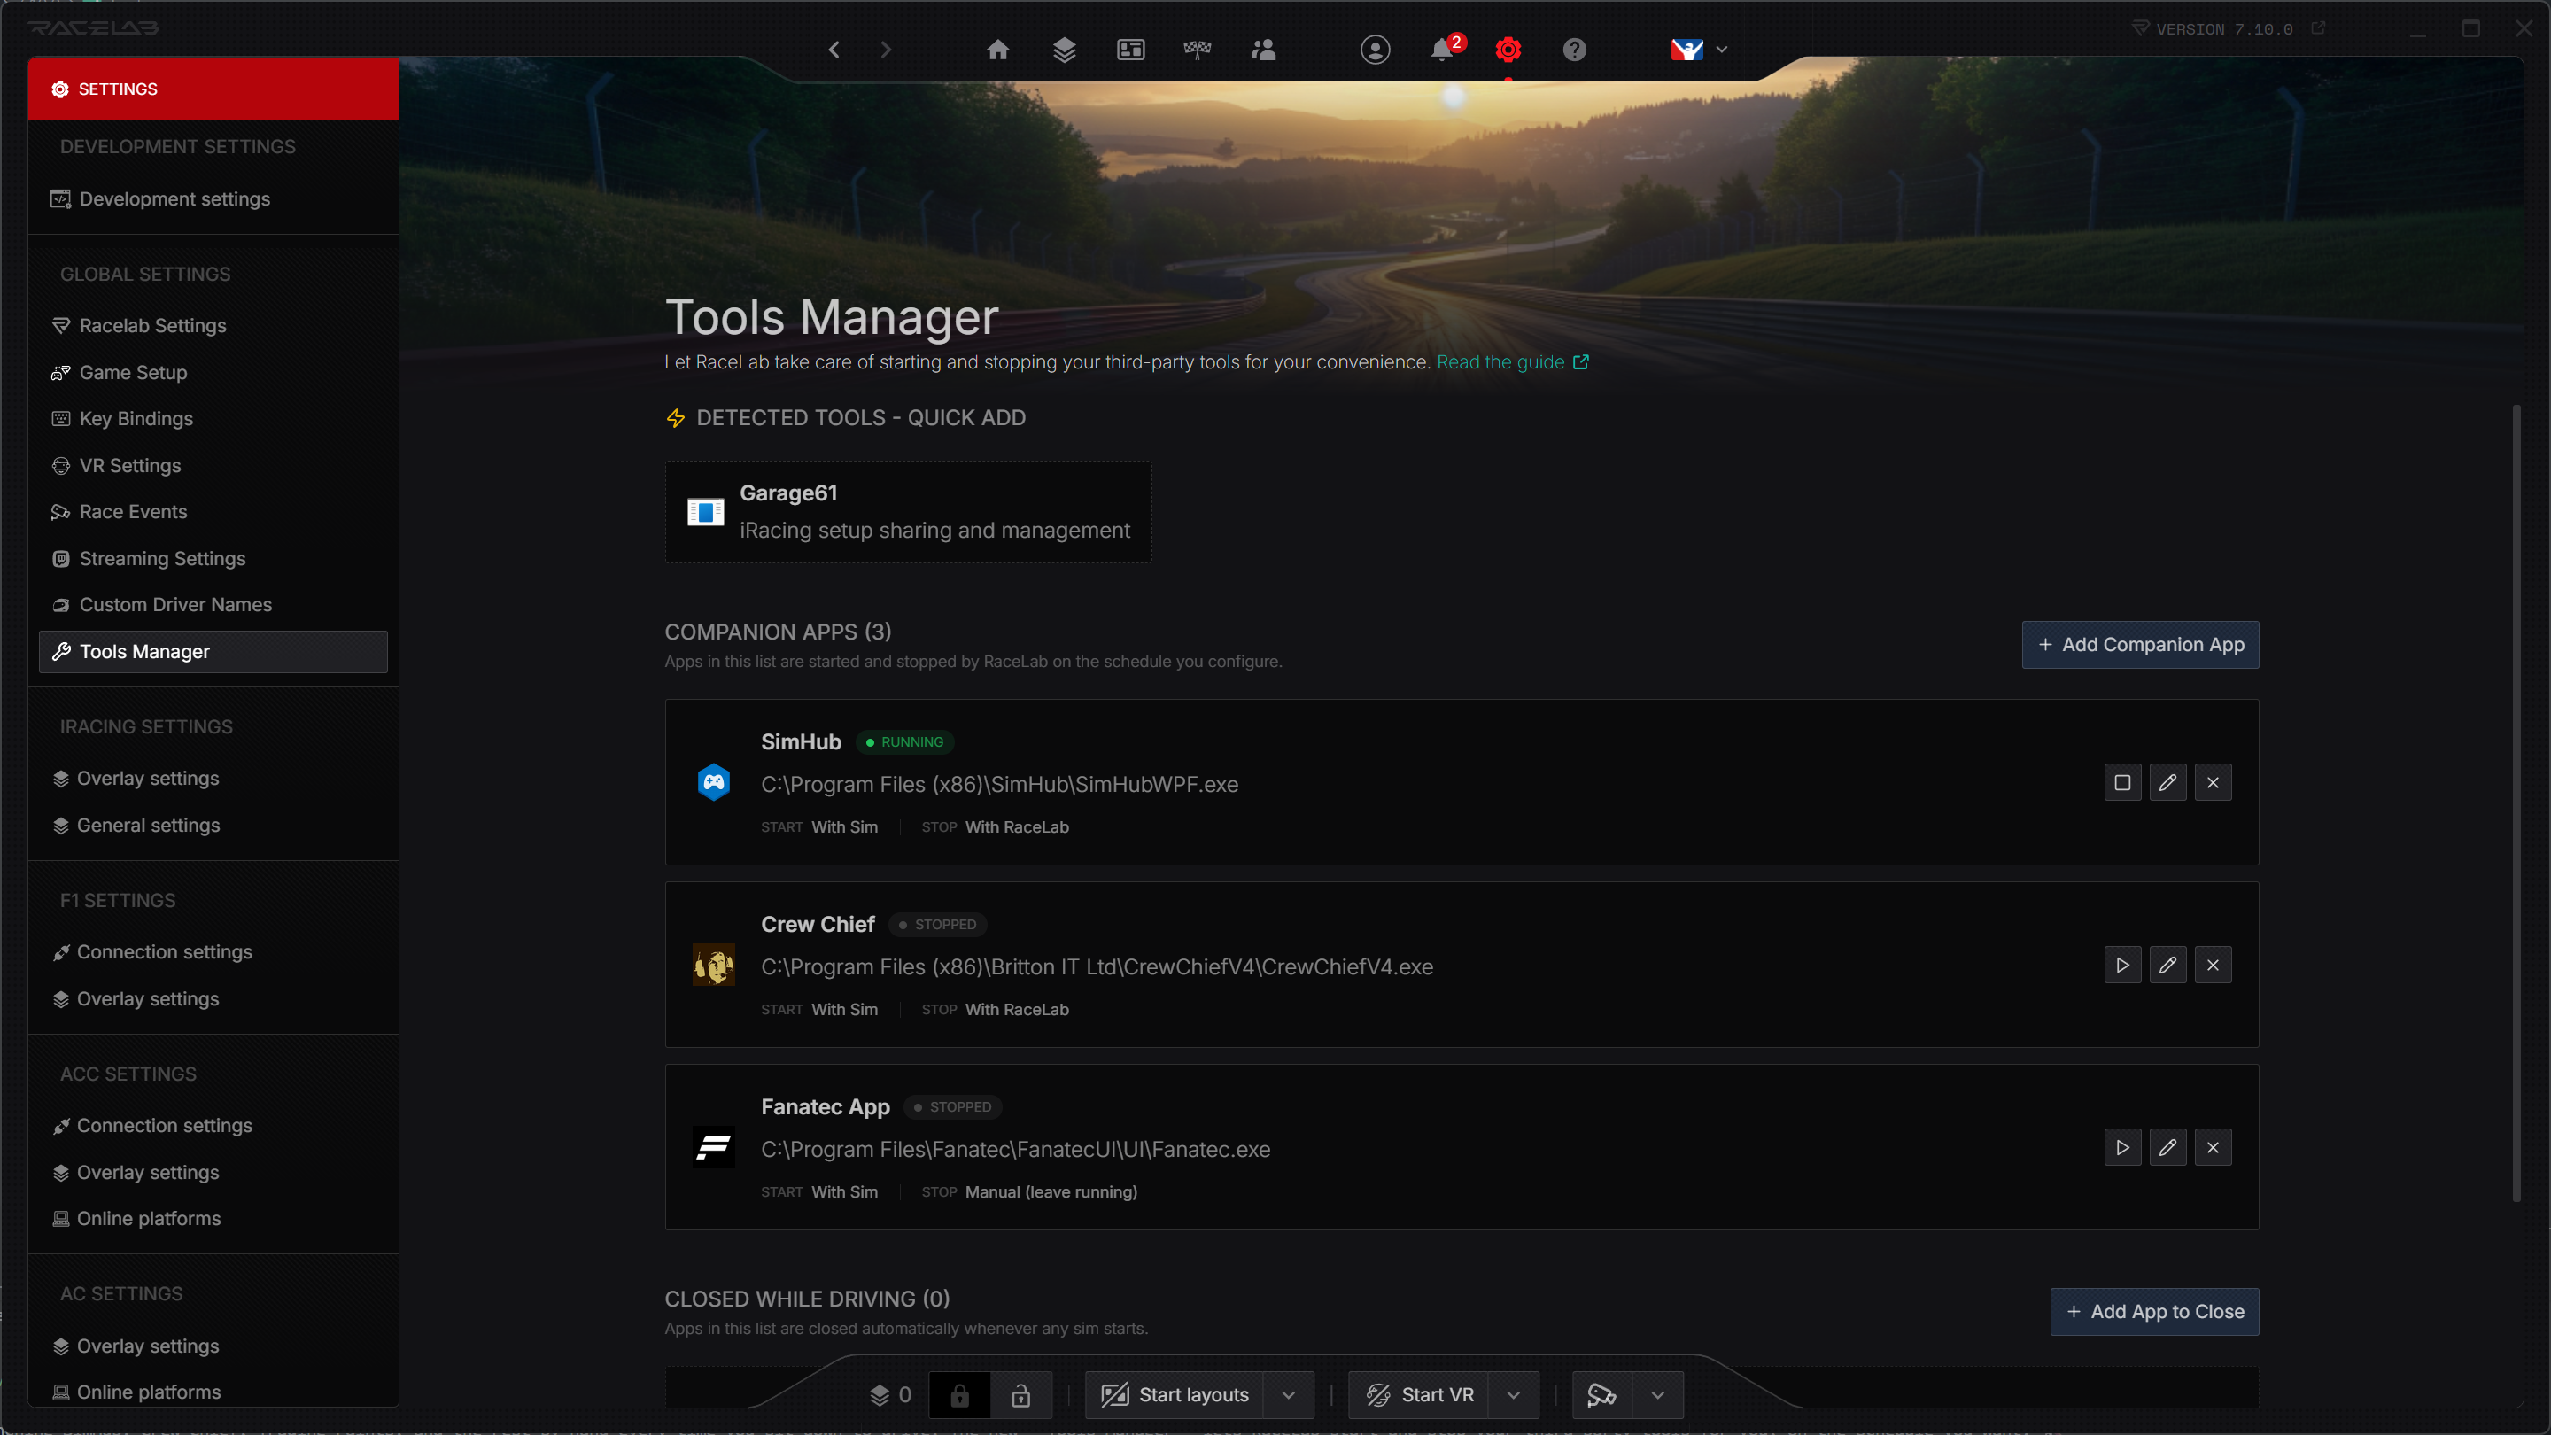Click the Fanatec app logo
This screenshot has height=1435, width=2551.
click(x=714, y=1148)
